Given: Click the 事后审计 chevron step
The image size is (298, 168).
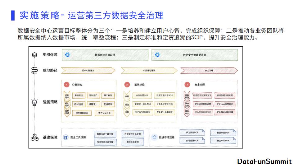Looking at the screenshot, I should click(187, 112).
